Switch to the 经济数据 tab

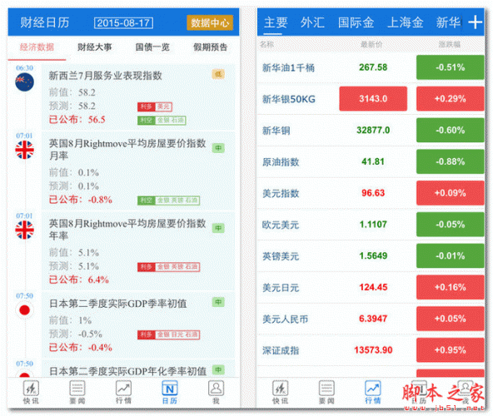pyautogui.click(x=37, y=47)
